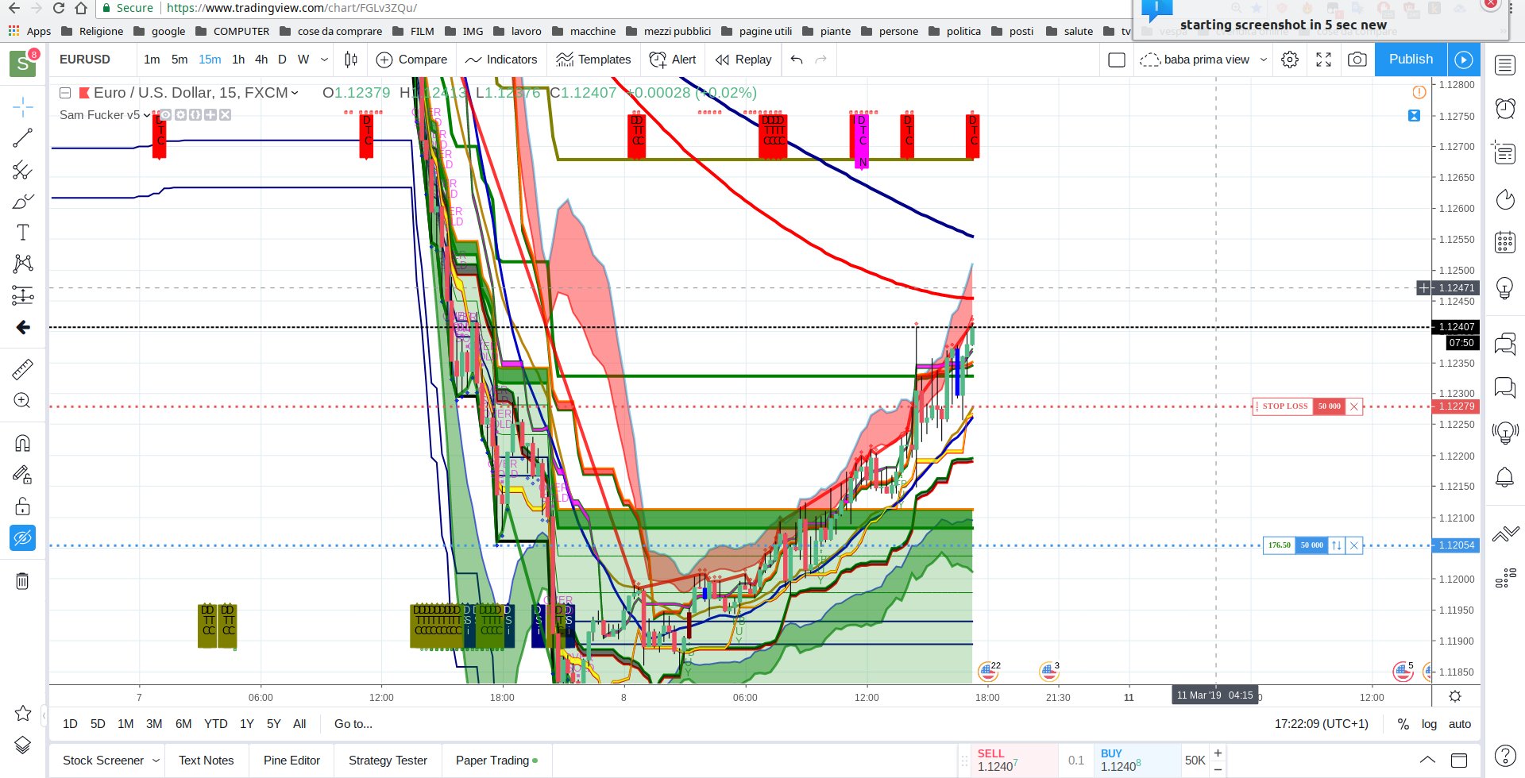Open the object tree layers icon
1525x778 pixels.
tap(23, 745)
